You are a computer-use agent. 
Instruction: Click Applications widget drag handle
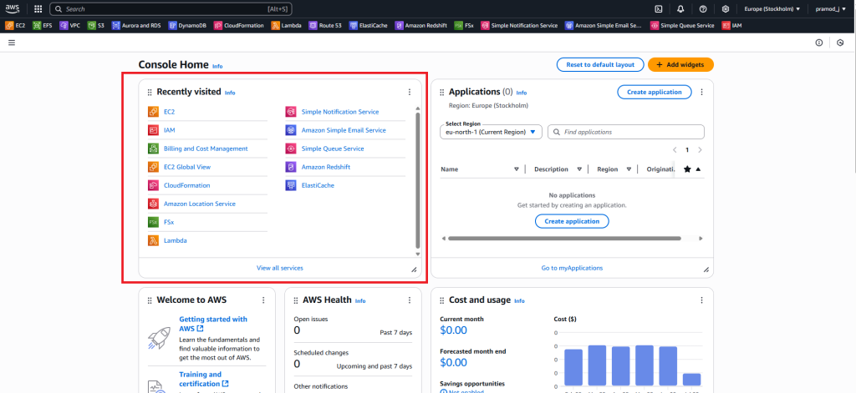pos(442,93)
